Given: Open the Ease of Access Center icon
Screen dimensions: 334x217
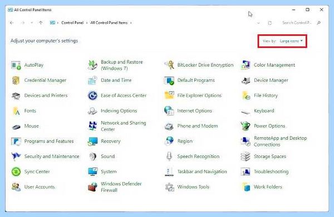Looking at the screenshot, I should [x=92, y=95].
